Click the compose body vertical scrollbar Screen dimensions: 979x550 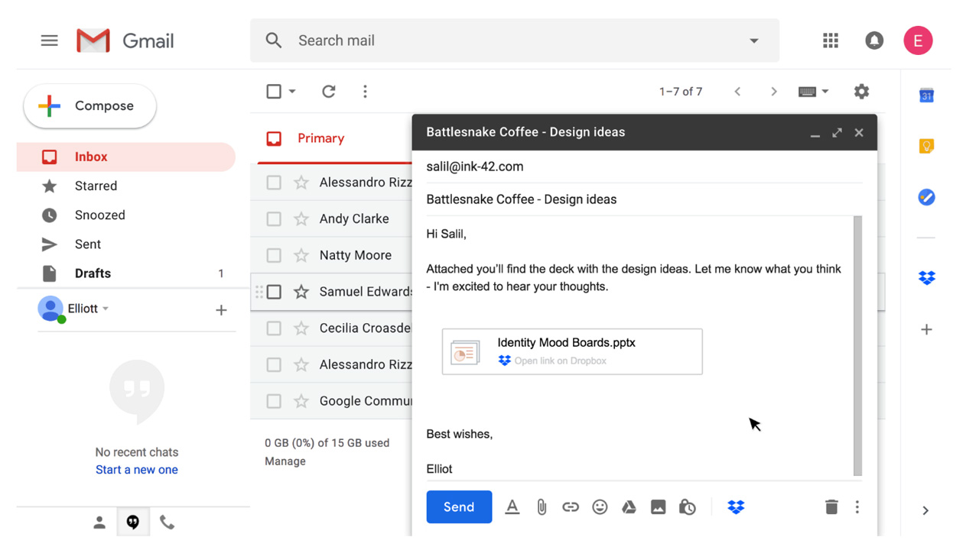click(x=857, y=345)
